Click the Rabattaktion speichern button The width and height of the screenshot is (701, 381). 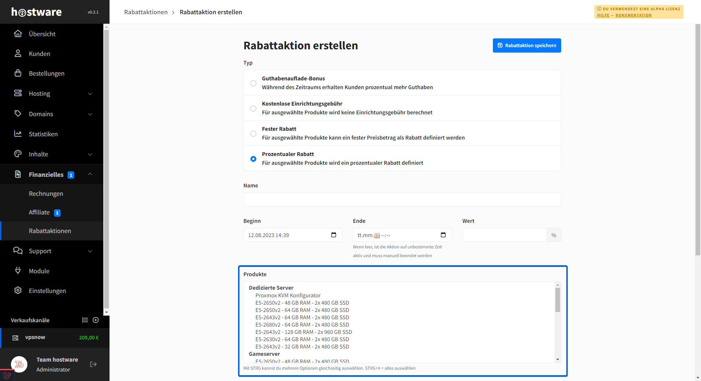[526, 45]
